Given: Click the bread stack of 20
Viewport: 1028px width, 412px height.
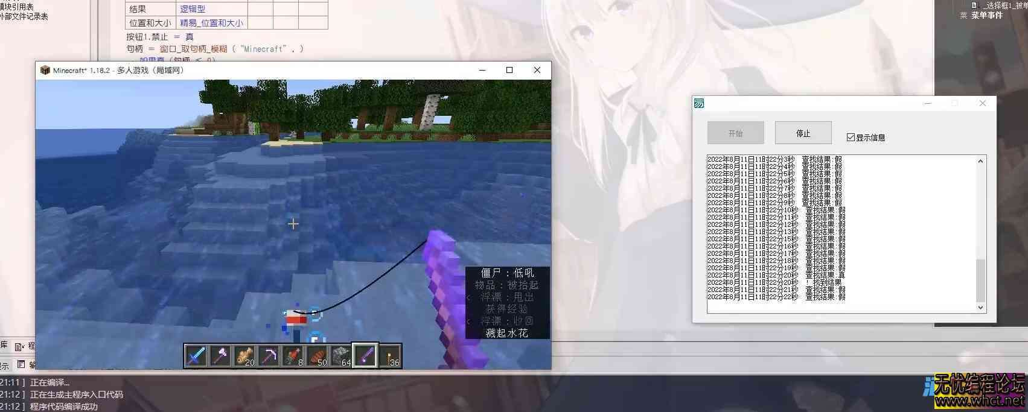Looking at the screenshot, I should click(244, 356).
